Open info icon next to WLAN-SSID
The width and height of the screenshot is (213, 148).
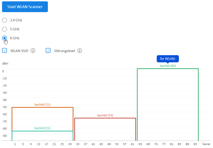33,50
